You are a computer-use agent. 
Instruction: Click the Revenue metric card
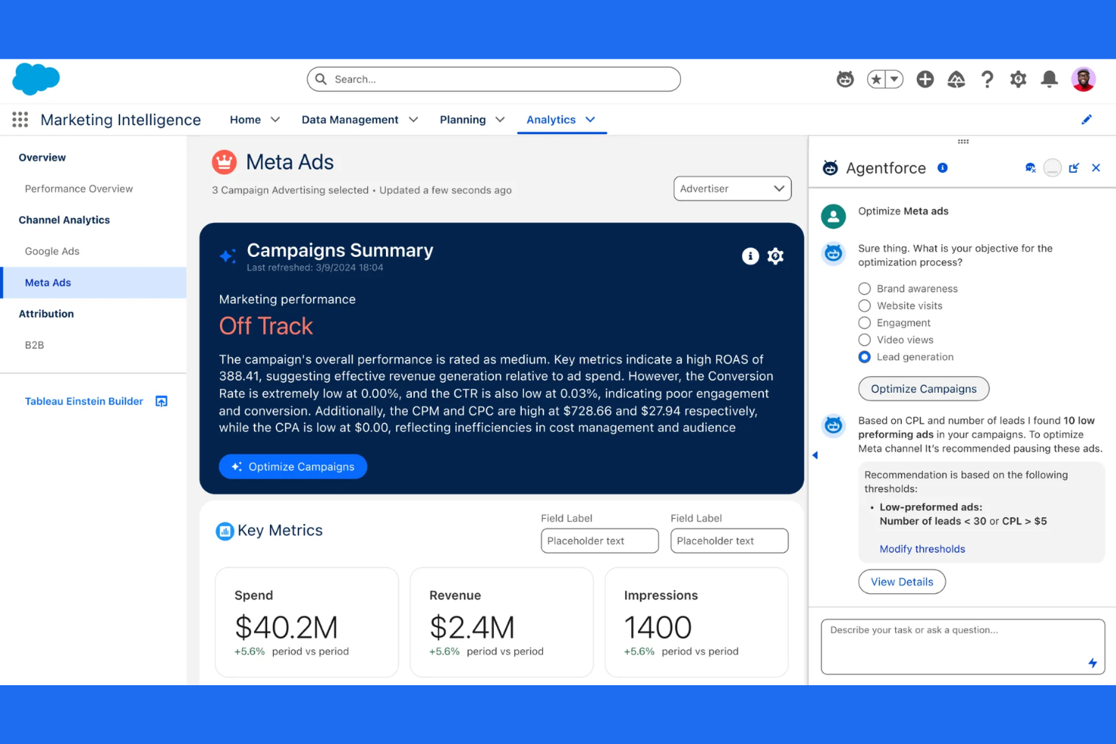(x=501, y=622)
